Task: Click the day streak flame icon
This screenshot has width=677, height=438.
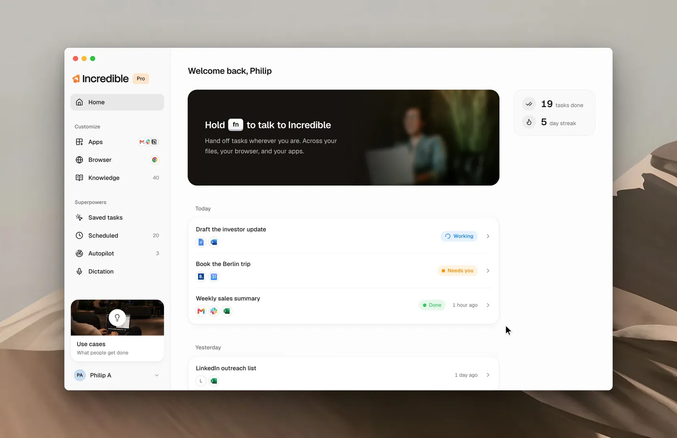Action: pyautogui.click(x=529, y=122)
